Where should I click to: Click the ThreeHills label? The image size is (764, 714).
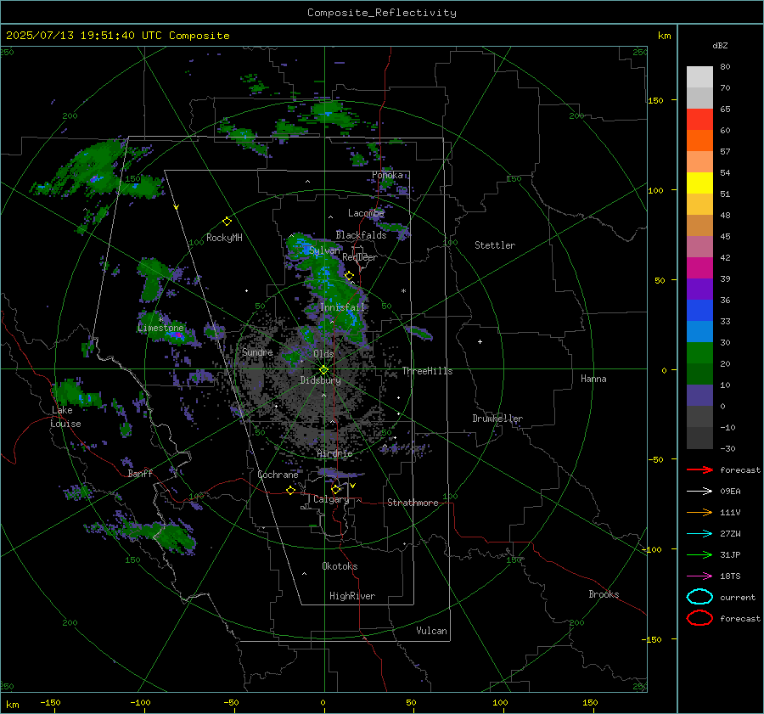(427, 371)
